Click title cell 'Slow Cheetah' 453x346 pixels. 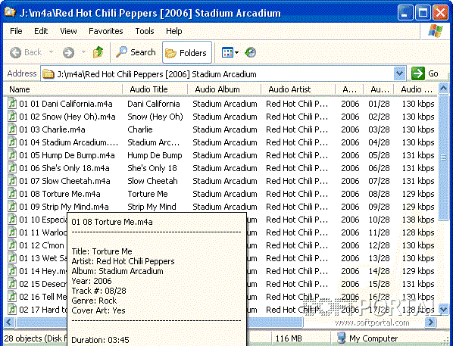(x=152, y=181)
